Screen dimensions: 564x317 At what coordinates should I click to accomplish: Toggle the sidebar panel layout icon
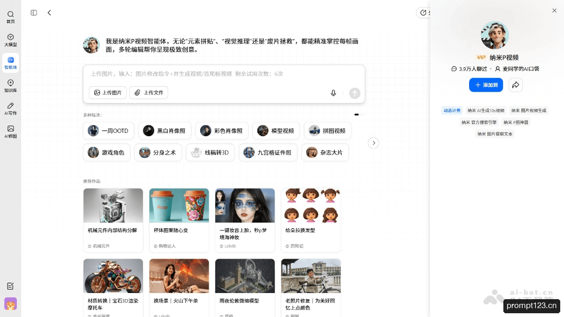(x=34, y=13)
